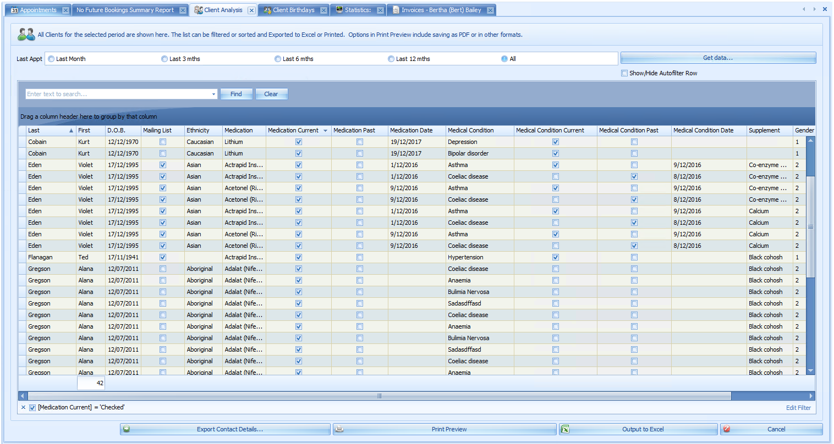Click the Ethnicity column header
This screenshot has height=444, width=834.
(204, 130)
